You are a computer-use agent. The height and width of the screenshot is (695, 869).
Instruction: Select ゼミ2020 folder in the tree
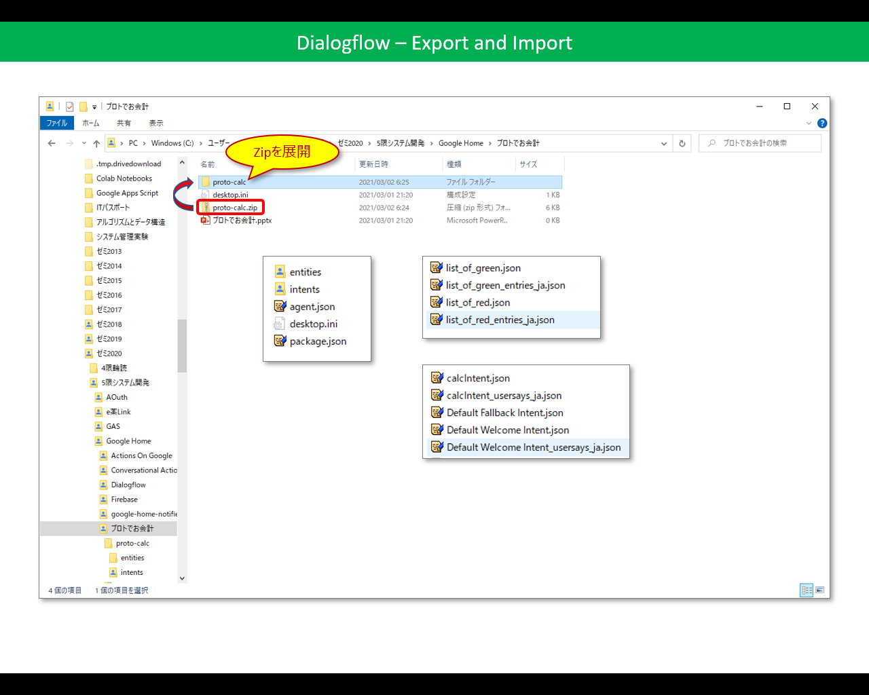tap(109, 354)
